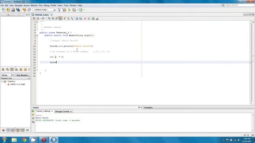This screenshot has height=143, width=255.
Task: Click the Output window minimize arrow
Action: coord(139,108)
